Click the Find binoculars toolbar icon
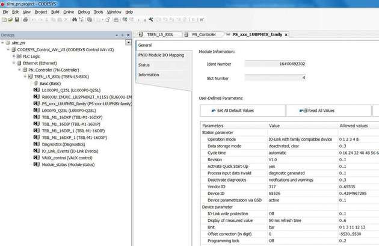 click(75, 20)
